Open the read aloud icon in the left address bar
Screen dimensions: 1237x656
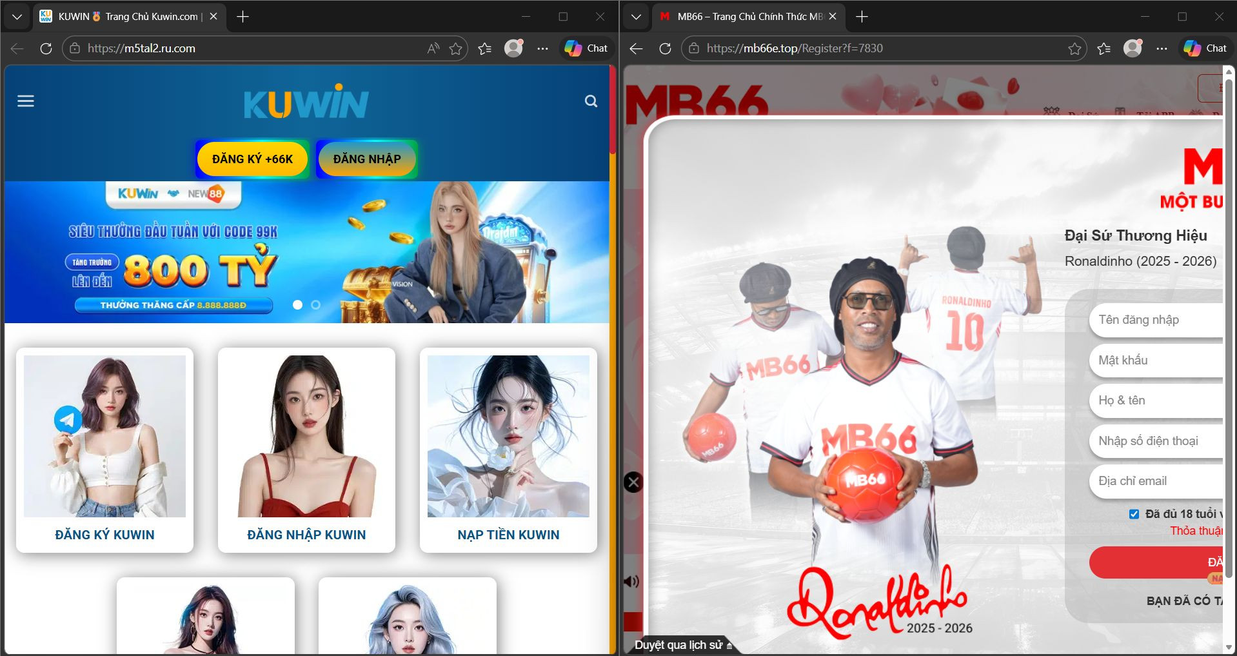pos(433,48)
